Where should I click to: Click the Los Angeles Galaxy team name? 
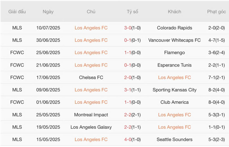click(x=91, y=127)
